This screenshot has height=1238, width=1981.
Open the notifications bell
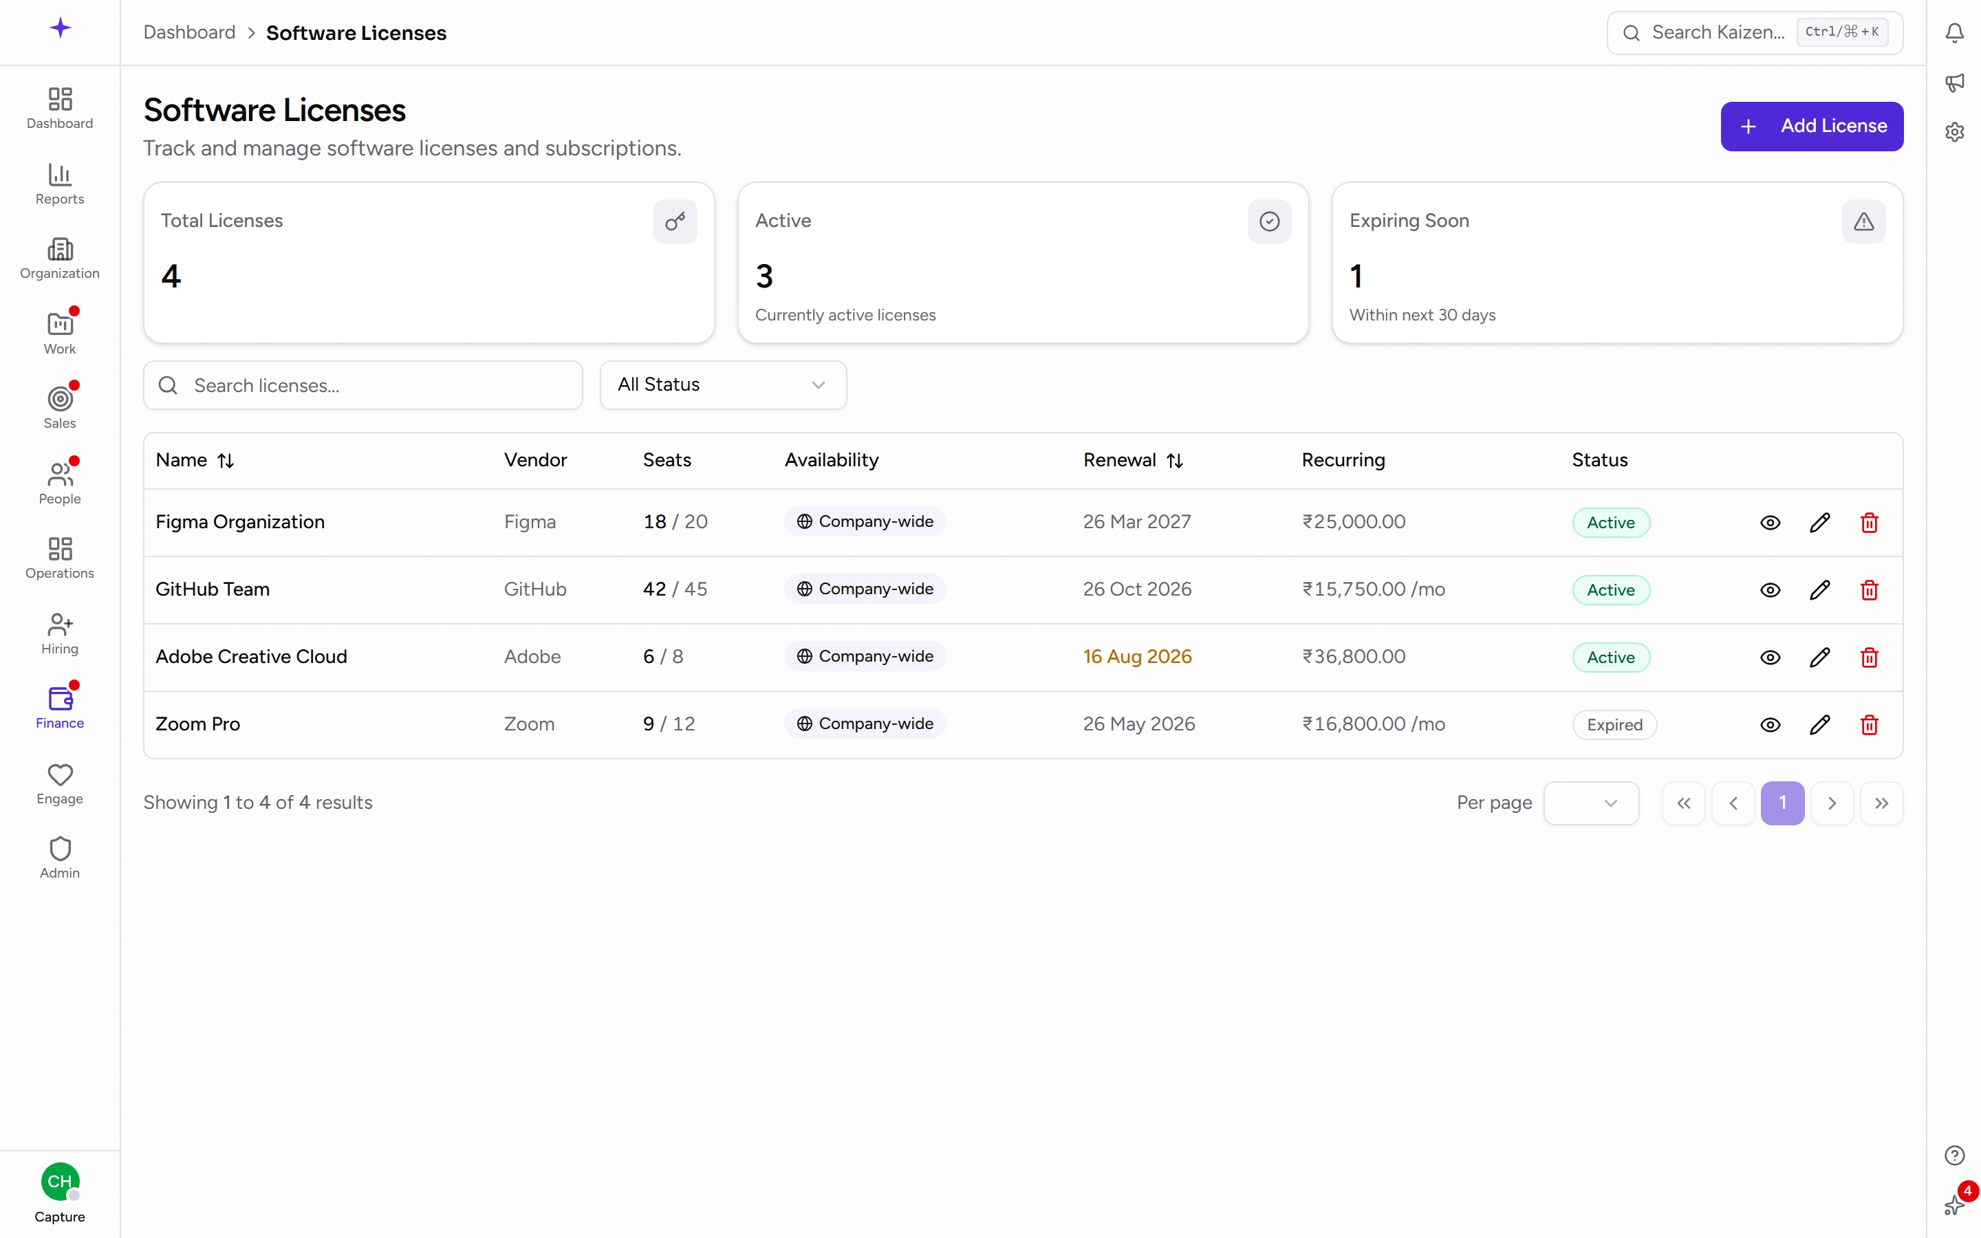coord(1955,33)
